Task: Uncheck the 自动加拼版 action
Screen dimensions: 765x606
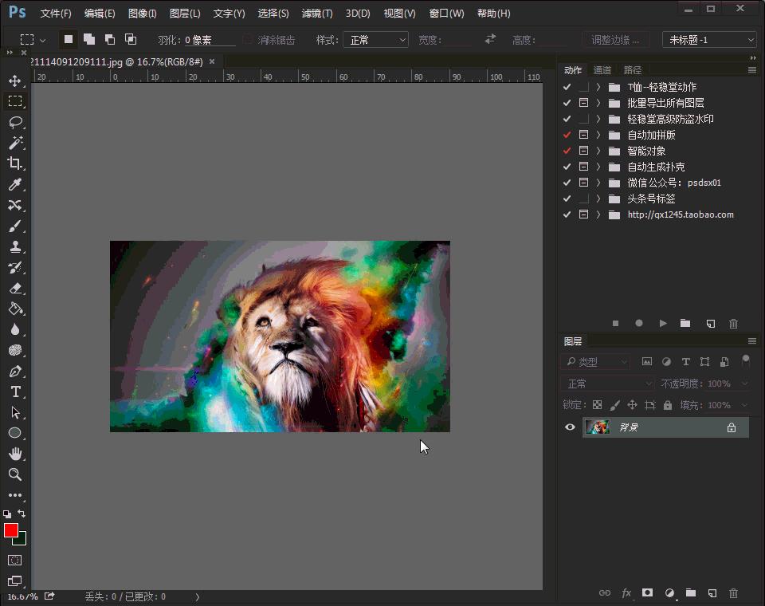Action: click(x=567, y=134)
